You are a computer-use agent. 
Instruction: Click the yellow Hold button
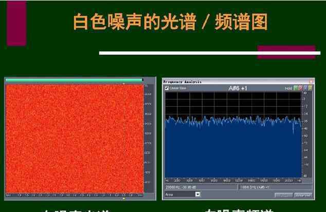[x=310, y=88]
